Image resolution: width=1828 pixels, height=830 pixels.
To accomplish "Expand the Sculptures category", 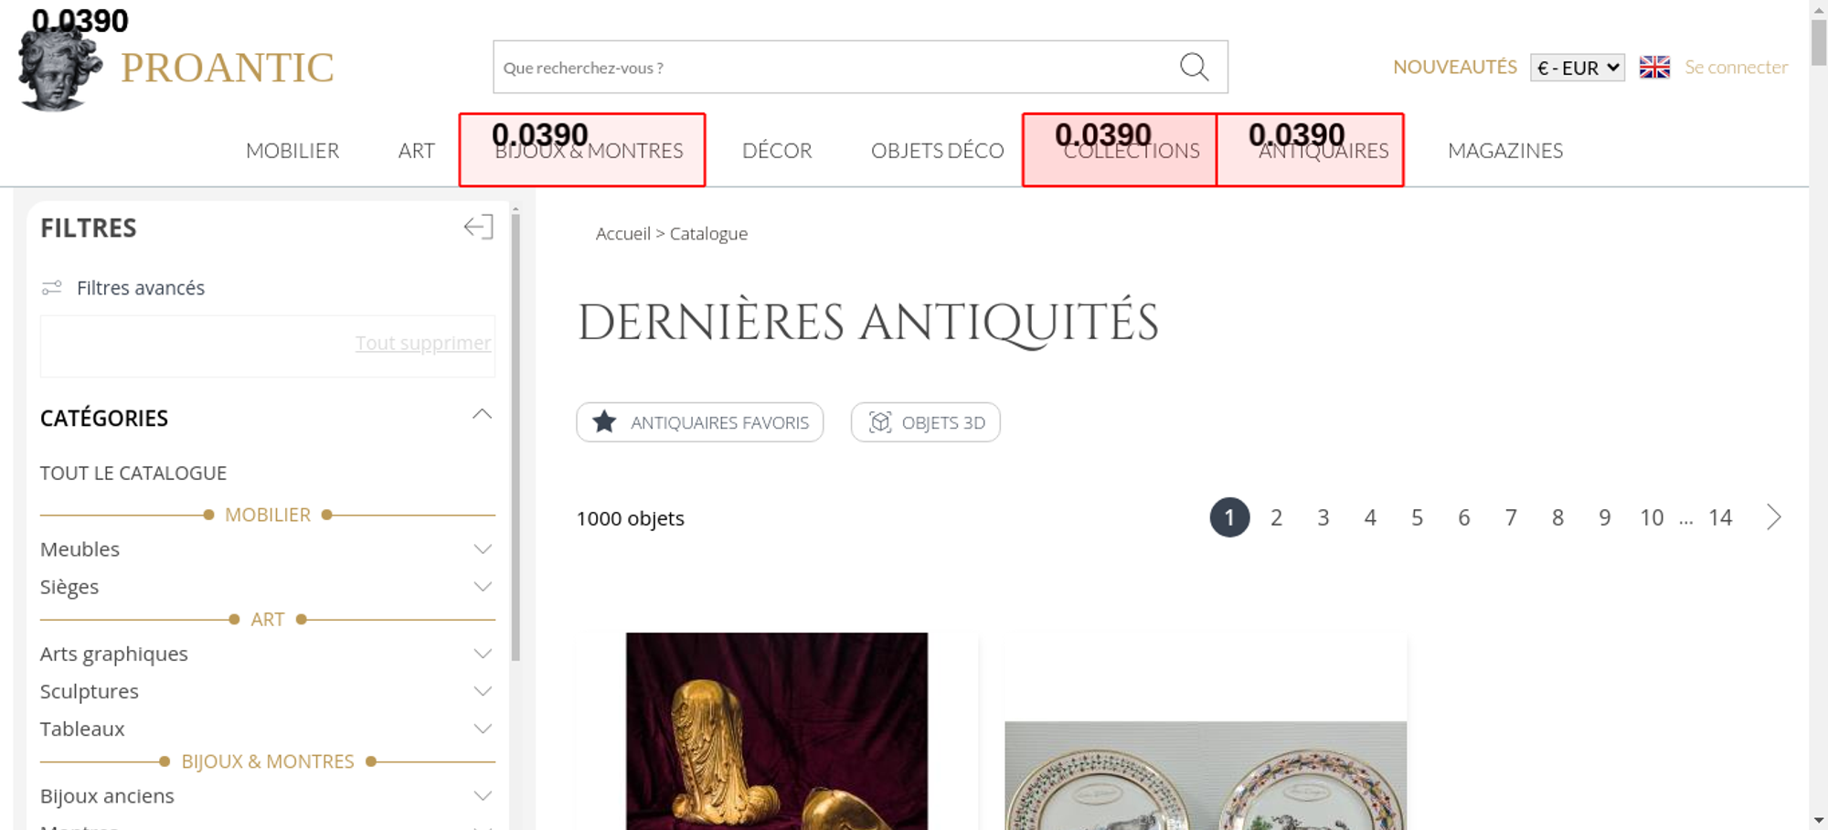I will click(483, 691).
